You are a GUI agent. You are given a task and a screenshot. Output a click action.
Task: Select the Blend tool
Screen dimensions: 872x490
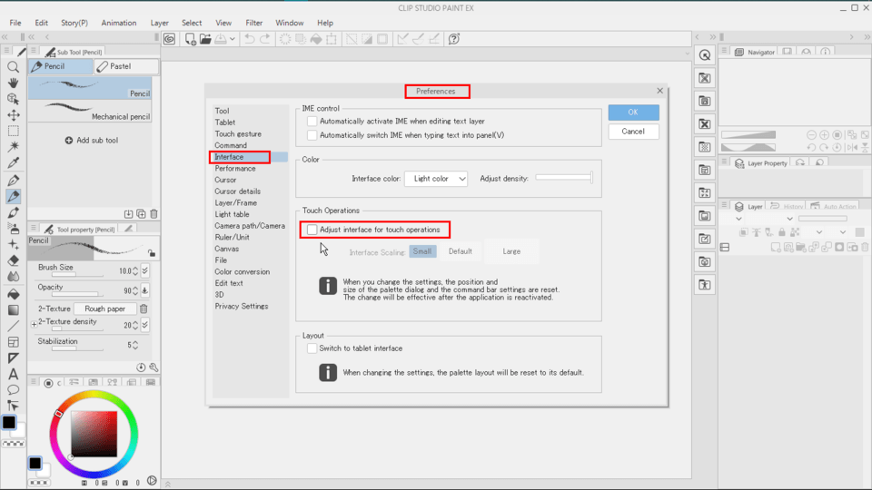(x=13, y=276)
